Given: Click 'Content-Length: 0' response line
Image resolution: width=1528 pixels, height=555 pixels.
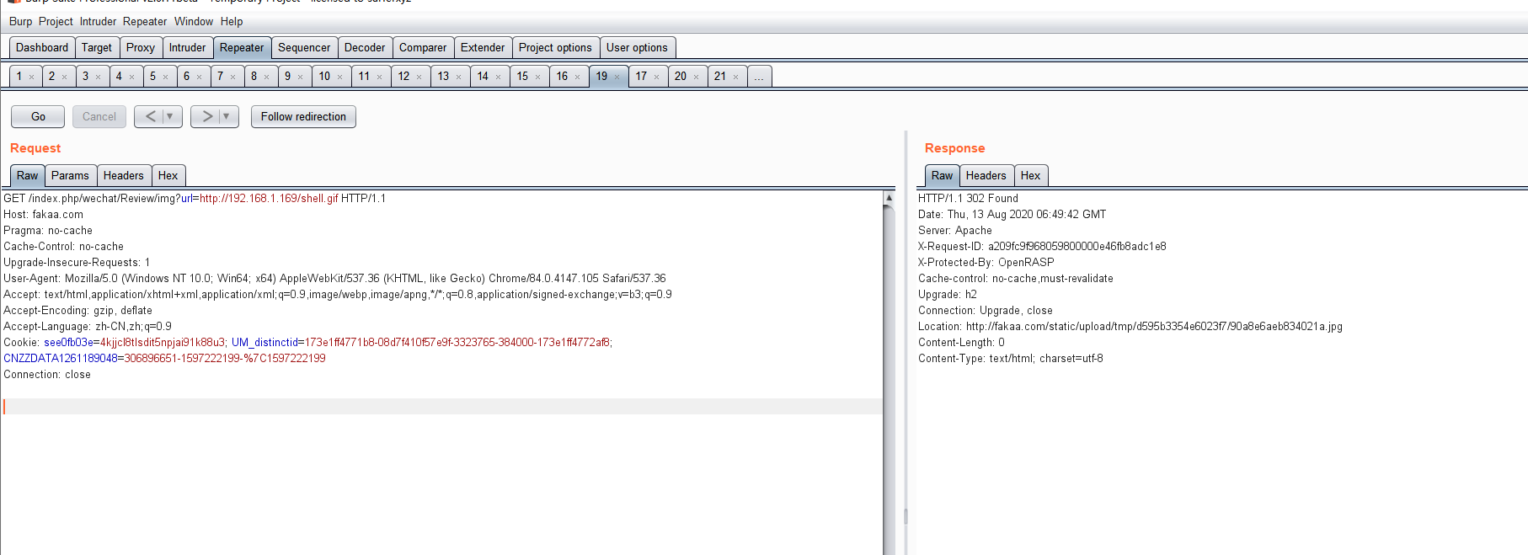Looking at the screenshot, I should tap(961, 343).
